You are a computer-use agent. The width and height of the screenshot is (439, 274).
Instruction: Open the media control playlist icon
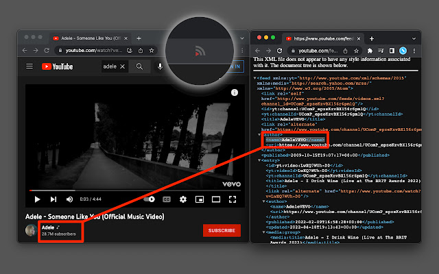pyautogui.click(x=381, y=51)
